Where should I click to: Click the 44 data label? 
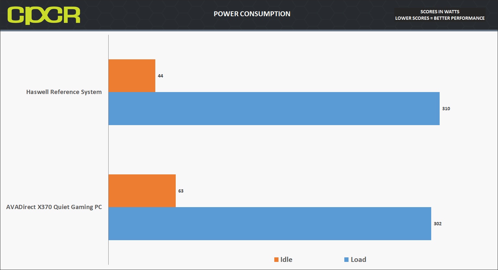pos(160,76)
